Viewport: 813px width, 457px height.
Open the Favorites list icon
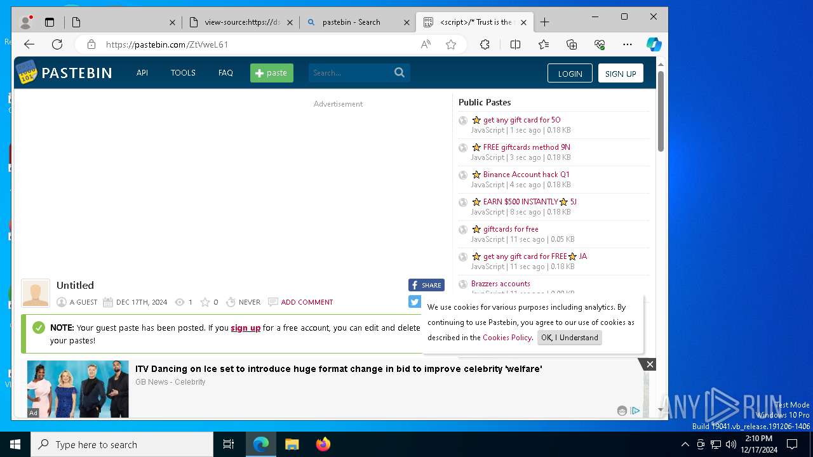[544, 44]
